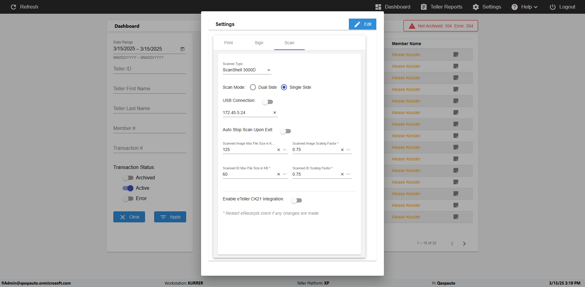Viewport: 585px width, 287px height.
Task: Select Single Side scan mode
Action: [284, 87]
